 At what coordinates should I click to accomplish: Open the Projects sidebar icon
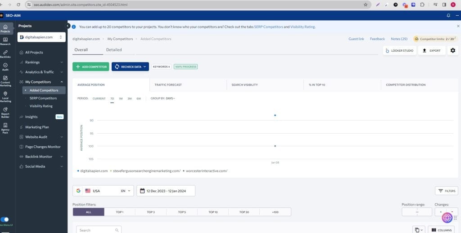point(5,28)
